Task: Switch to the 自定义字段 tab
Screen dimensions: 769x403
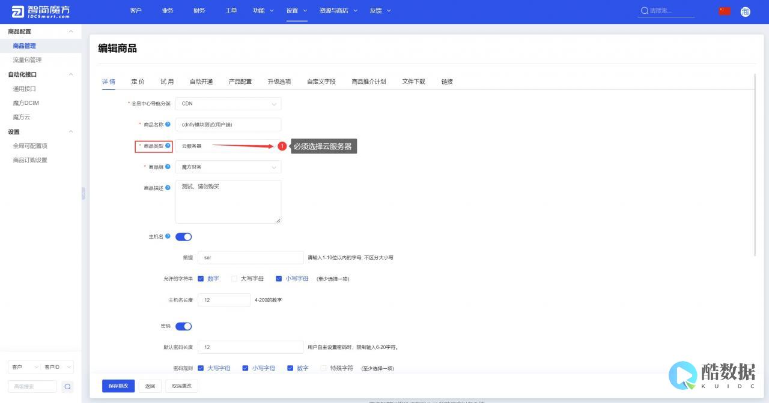Action: pyautogui.click(x=321, y=82)
